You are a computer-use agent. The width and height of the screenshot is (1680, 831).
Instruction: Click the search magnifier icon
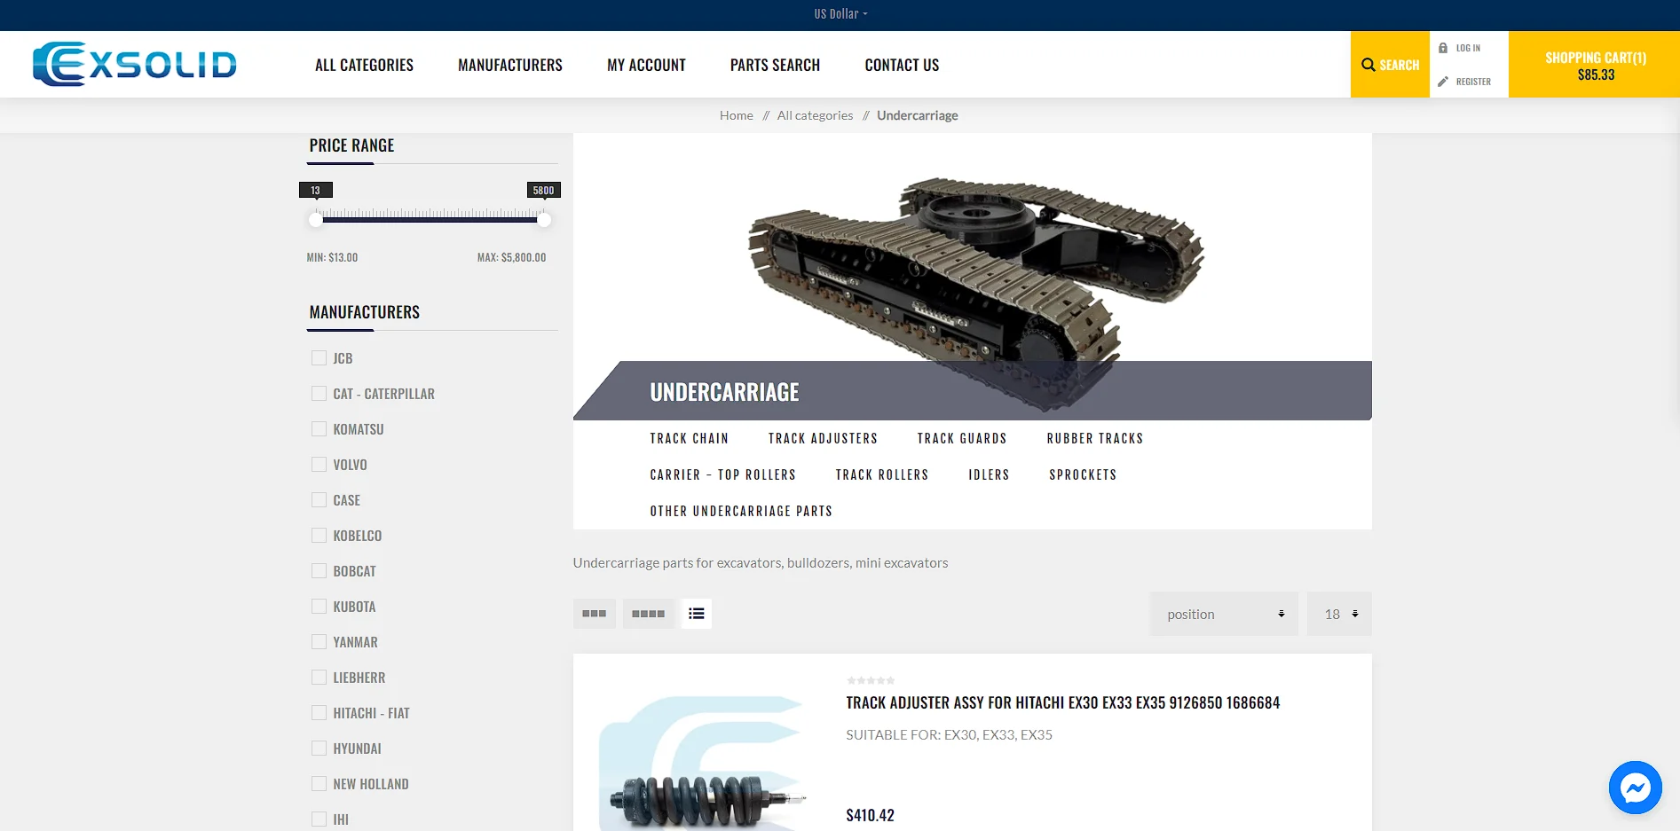click(1368, 65)
